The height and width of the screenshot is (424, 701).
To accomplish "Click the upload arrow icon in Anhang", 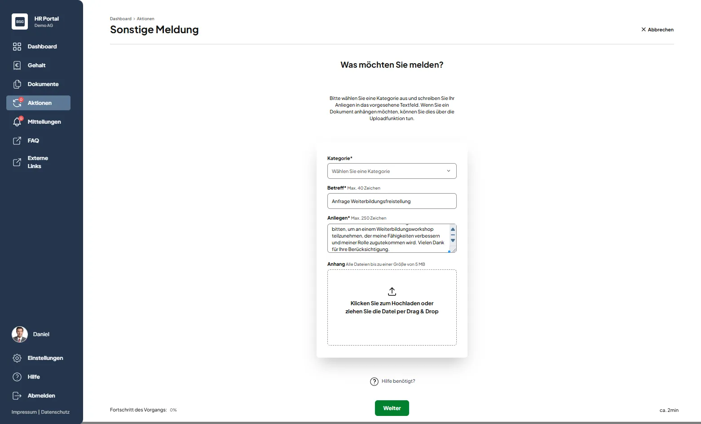I will (392, 291).
